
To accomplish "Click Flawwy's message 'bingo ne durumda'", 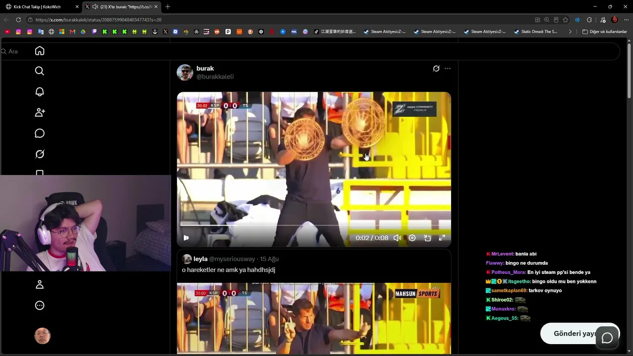I will coord(527,263).
